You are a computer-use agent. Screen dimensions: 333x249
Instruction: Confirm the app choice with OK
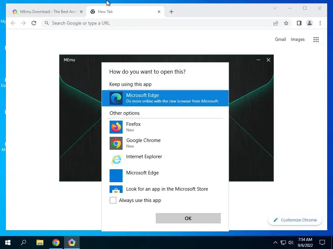[x=188, y=218]
